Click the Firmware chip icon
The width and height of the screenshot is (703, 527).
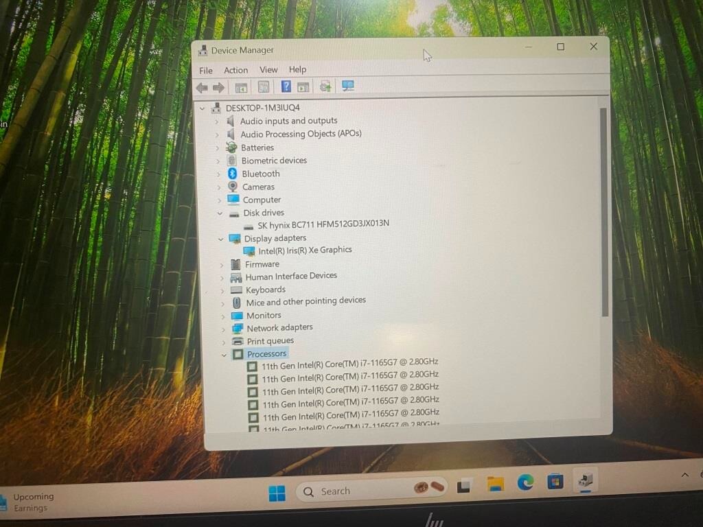click(235, 264)
